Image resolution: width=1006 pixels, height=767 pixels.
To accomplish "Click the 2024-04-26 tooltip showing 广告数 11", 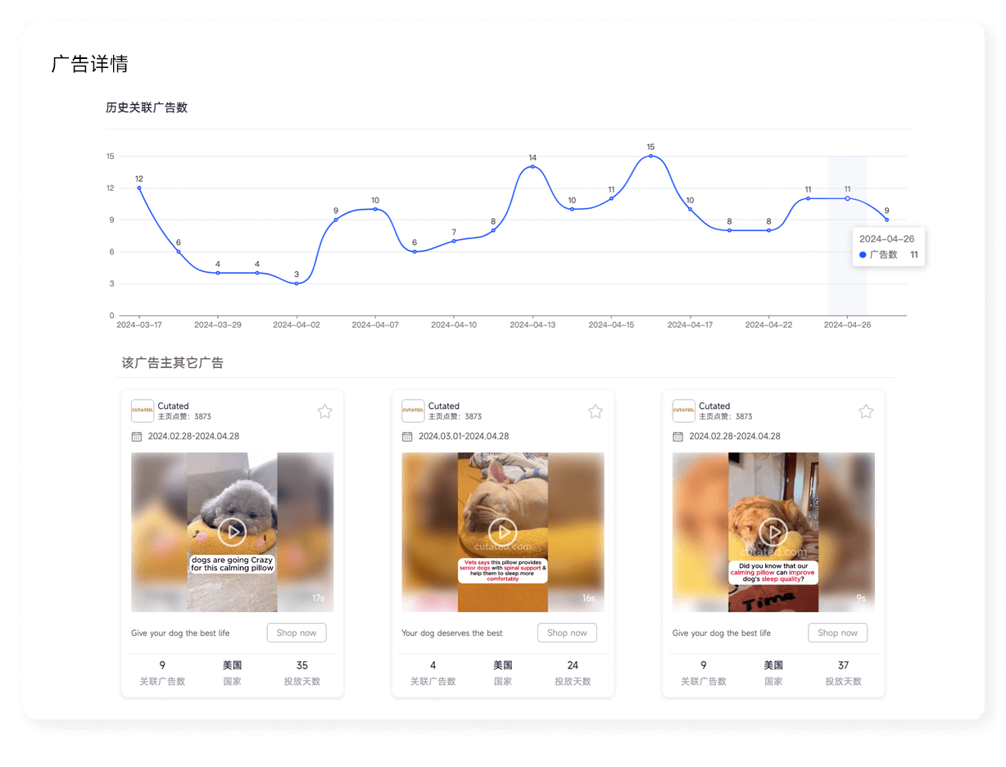I will (889, 247).
